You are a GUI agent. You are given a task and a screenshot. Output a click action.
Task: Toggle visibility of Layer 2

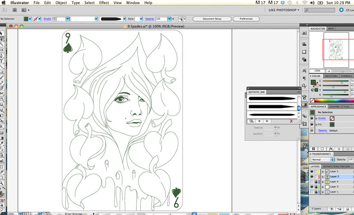click(312, 177)
